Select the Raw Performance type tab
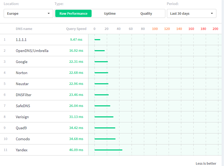This screenshot has height=166, width=224. (x=73, y=14)
